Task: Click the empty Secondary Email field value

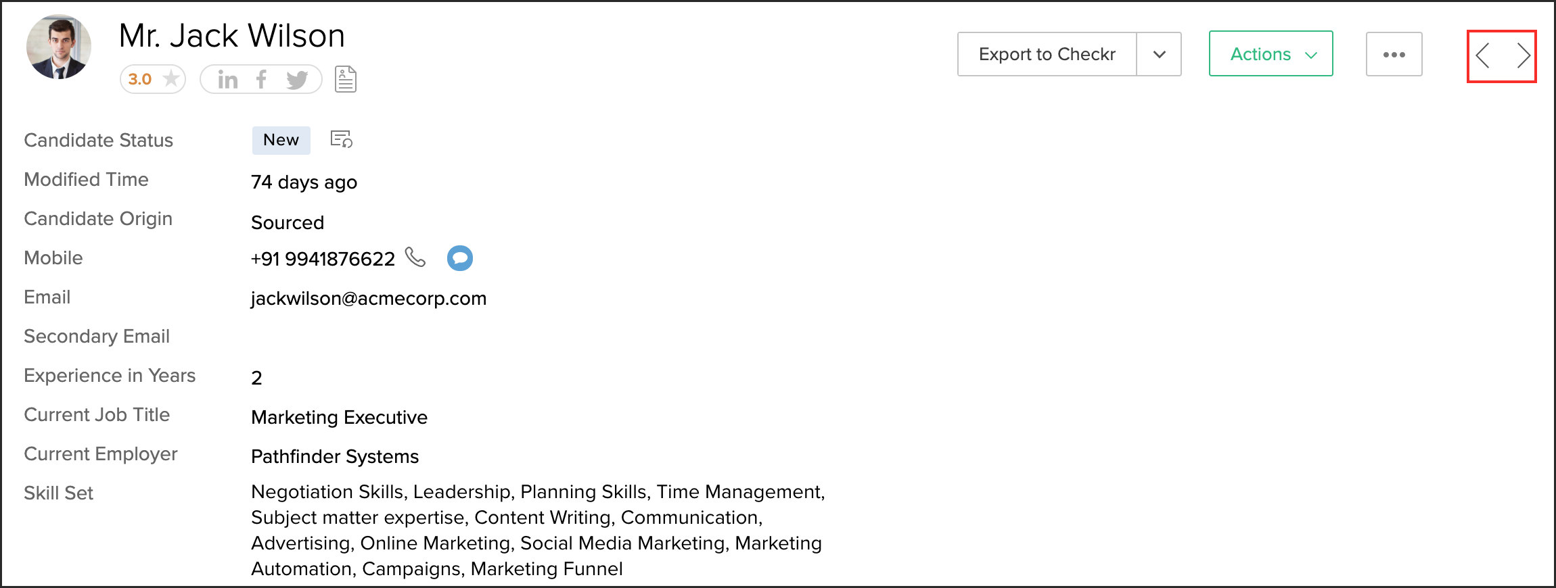Action: [x=338, y=337]
